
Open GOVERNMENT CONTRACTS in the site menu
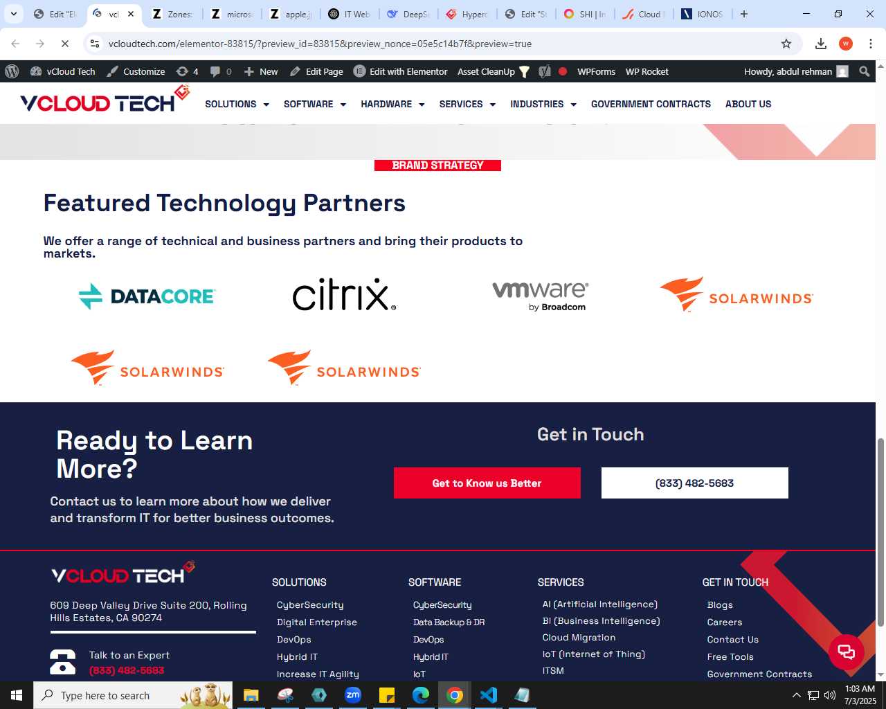tap(651, 104)
